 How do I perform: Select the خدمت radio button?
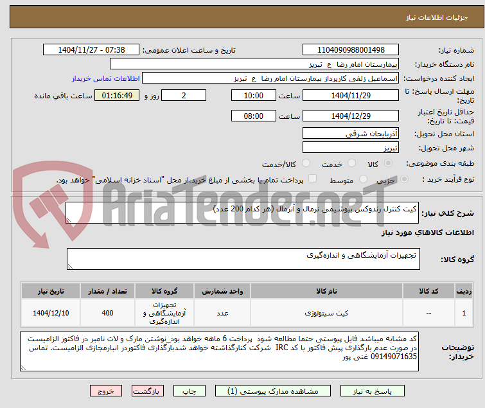click(x=351, y=163)
